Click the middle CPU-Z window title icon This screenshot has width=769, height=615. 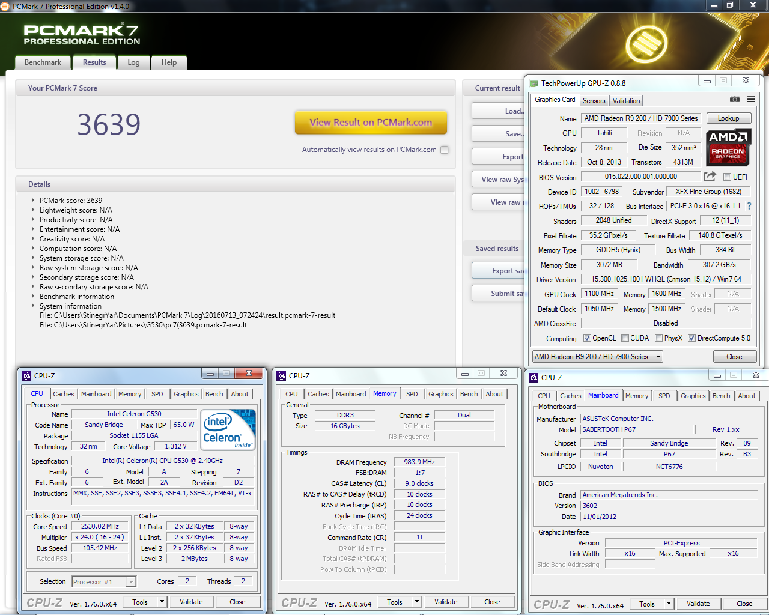281,376
